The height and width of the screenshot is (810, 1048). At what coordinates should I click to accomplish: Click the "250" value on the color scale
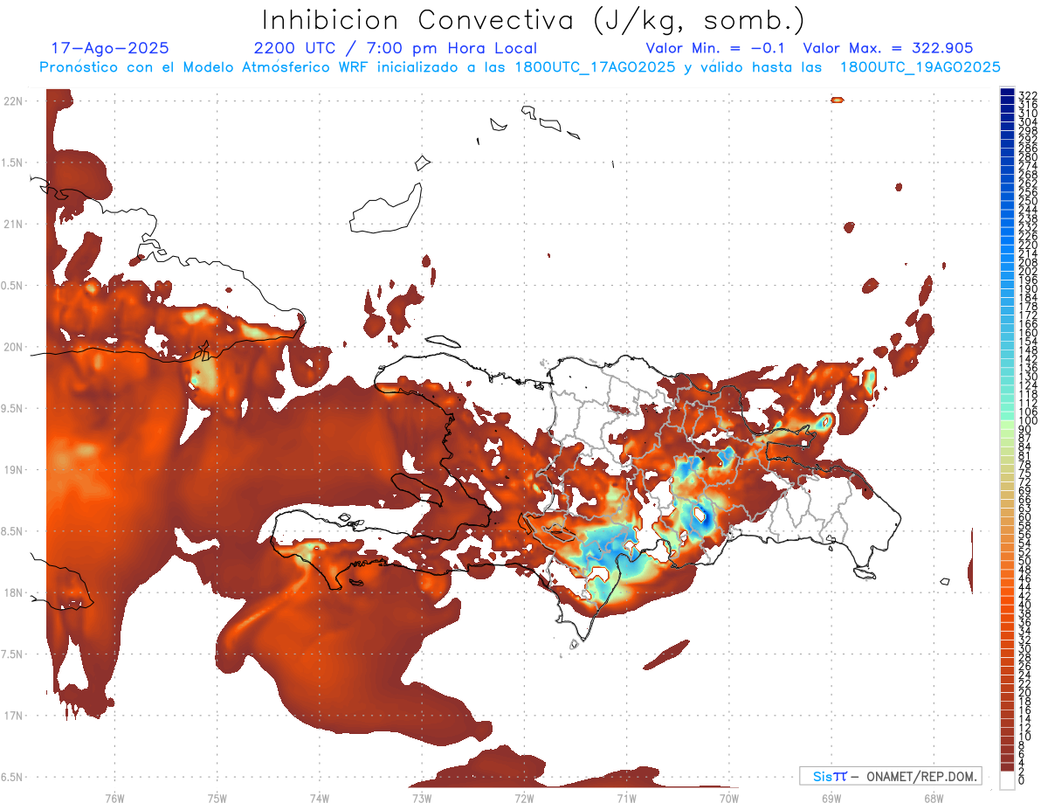tap(1028, 201)
